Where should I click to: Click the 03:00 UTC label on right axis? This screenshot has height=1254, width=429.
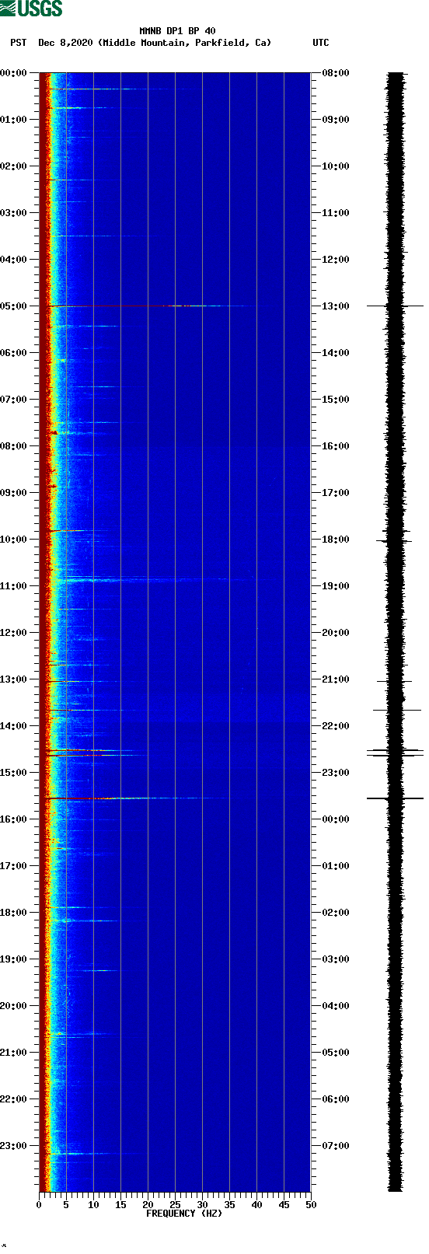point(336,959)
